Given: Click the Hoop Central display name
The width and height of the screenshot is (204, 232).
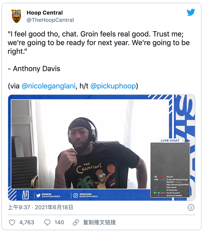Looking at the screenshot, I should point(45,13).
